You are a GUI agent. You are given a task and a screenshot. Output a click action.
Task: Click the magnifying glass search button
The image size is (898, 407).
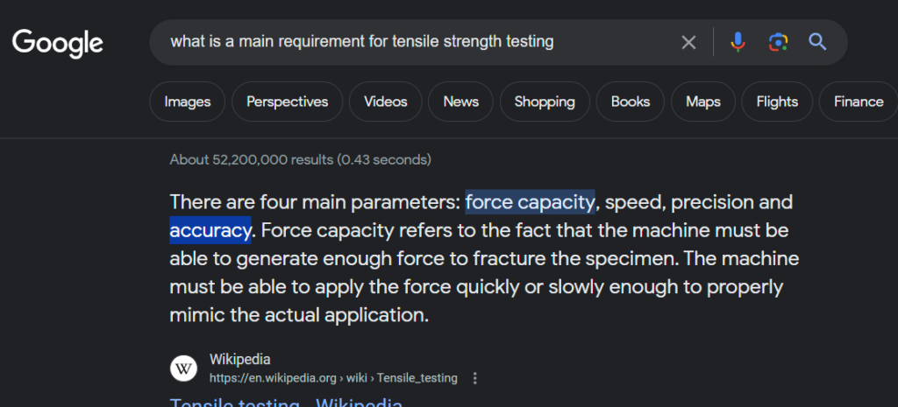818,42
